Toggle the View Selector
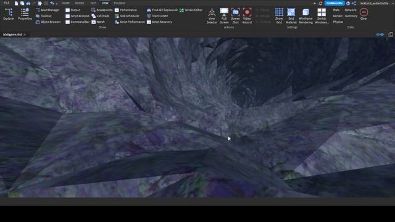Image resolution: width=395 pixels, height=222 pixels. [212, 16]
